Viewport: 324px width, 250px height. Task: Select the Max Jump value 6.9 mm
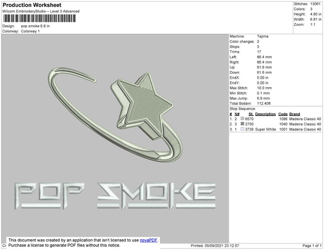(x=264, y=98)
